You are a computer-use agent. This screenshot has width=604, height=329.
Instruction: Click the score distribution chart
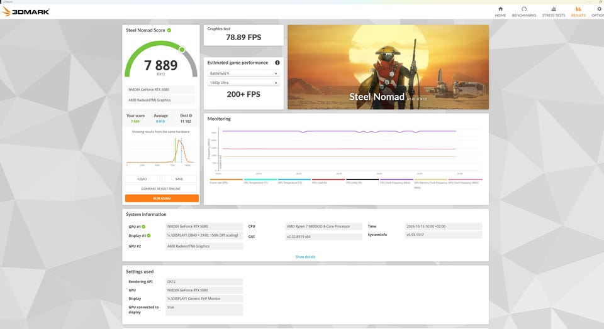(160, 151)
